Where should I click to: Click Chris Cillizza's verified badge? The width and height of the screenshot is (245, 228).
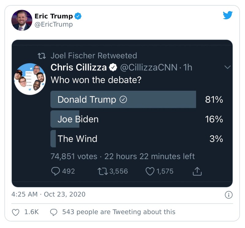(113, 67)
